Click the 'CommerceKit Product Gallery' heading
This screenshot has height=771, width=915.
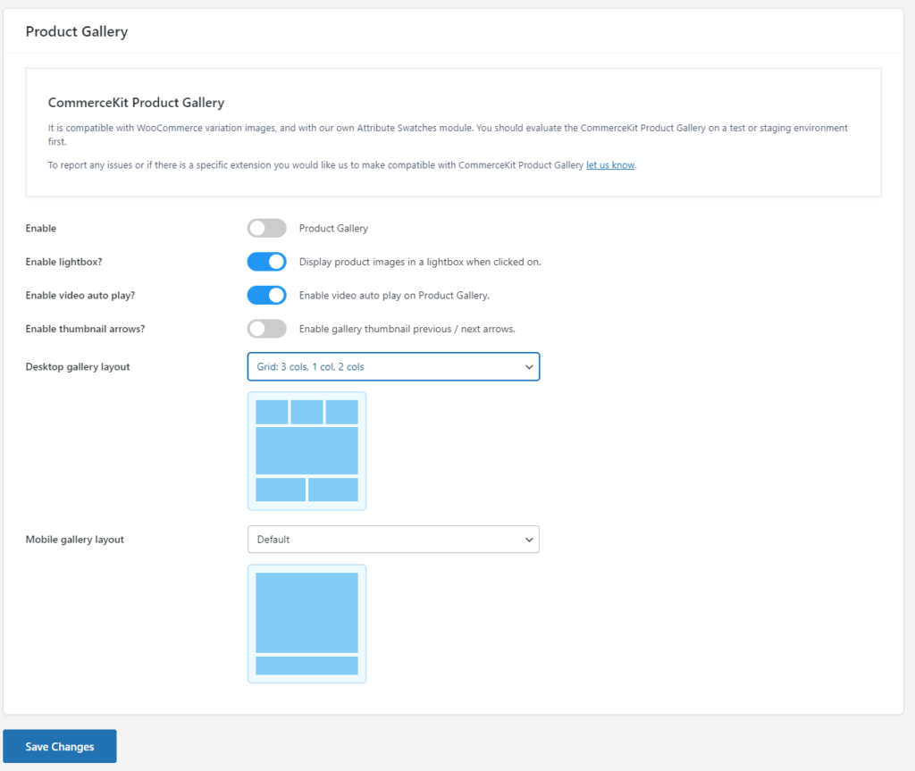136,103
